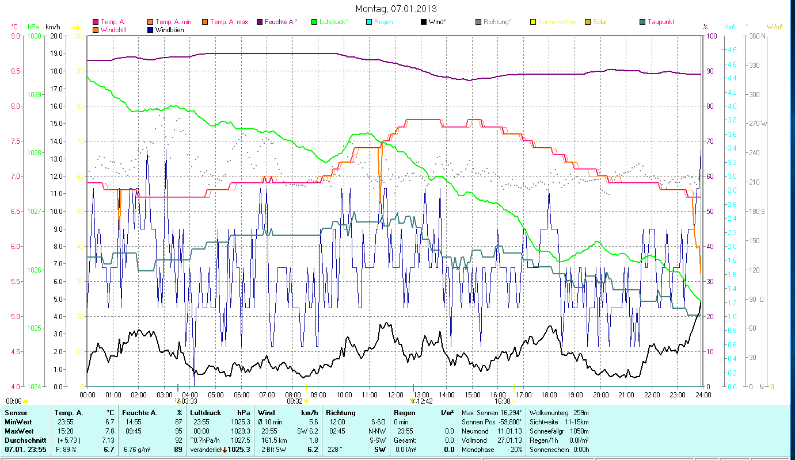
Task: Click the 08:32 sunrise marker on timeline
Action: click(x=306, y=401)
